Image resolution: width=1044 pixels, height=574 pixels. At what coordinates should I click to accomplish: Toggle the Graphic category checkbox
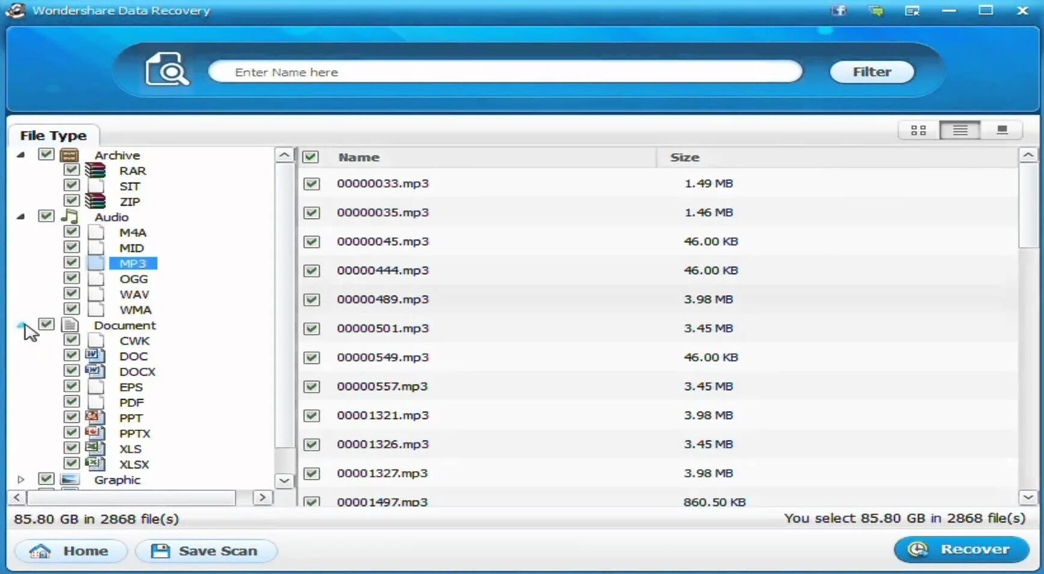pos(46,479)
